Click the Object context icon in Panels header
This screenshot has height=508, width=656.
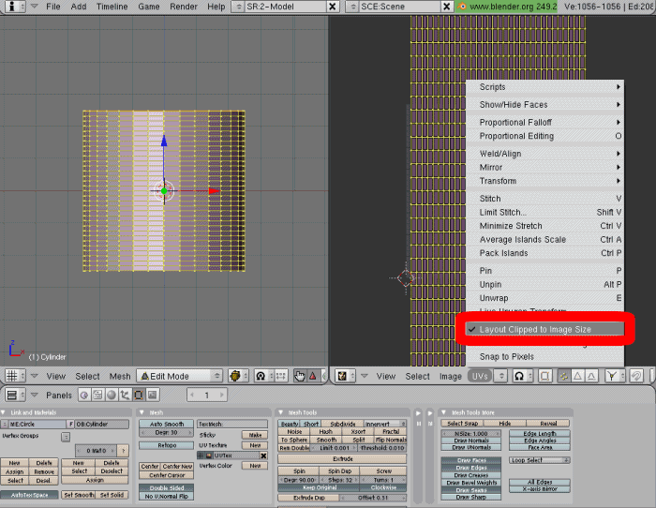coord(125,396)
